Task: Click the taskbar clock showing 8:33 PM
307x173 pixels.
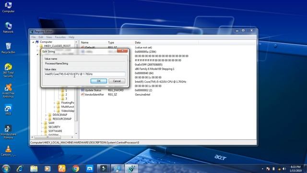Action: 295,169
